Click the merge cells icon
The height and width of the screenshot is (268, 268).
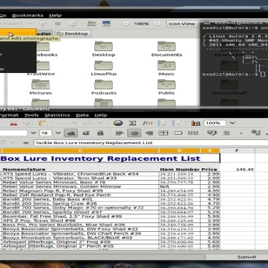[178, 133]
